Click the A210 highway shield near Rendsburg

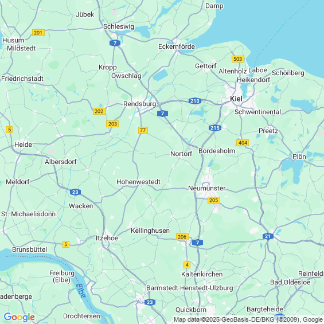(195, 101)
